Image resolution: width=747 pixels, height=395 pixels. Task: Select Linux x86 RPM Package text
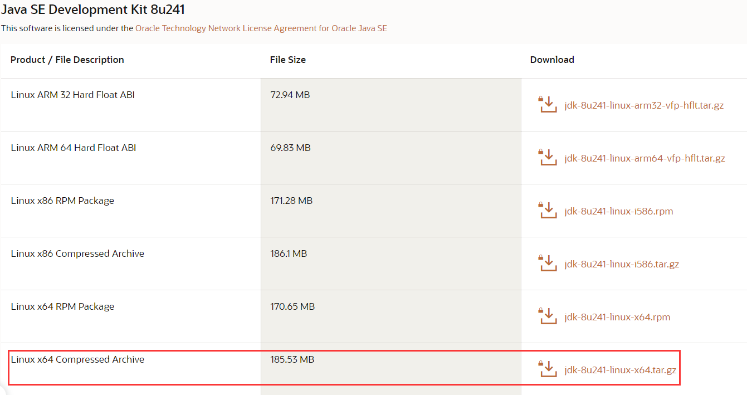click(62, 201)
